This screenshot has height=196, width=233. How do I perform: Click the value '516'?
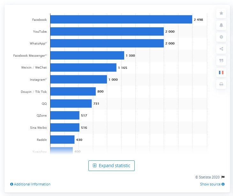coord(84,127)
